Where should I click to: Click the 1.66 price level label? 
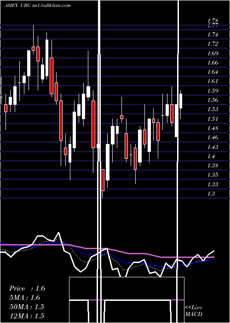213,63
